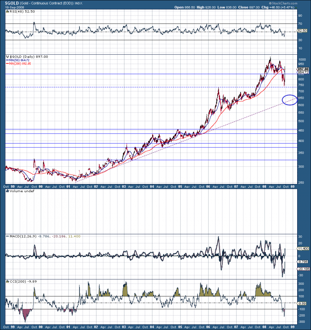Click the 250 price axis label

pyautogui.click(x=301, y=183)
